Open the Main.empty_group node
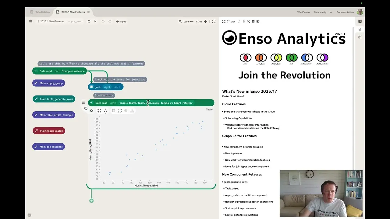 tap(48, 83)
